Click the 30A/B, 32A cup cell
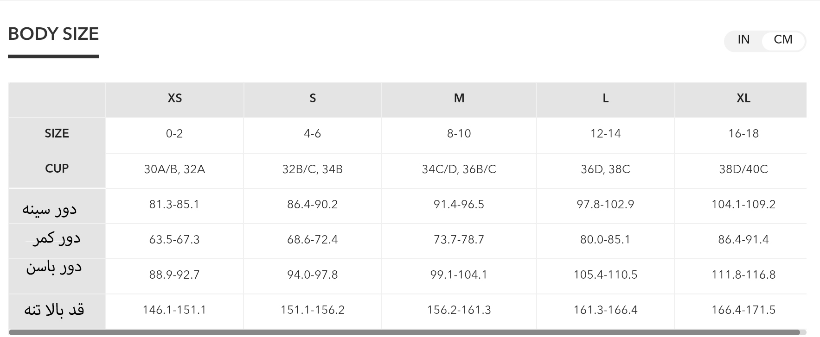The image size is (820, 337). (174, 169)
